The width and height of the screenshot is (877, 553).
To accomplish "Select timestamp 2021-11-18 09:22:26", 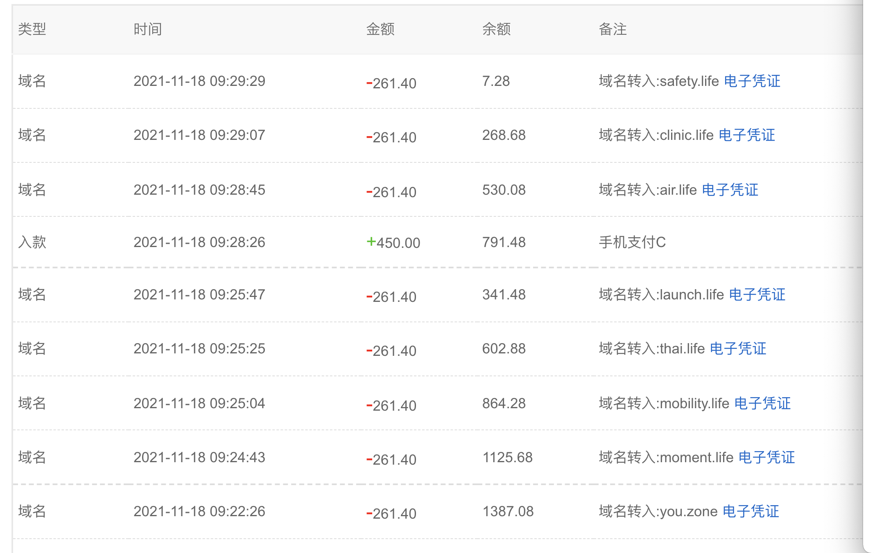I will coord(199,511).
